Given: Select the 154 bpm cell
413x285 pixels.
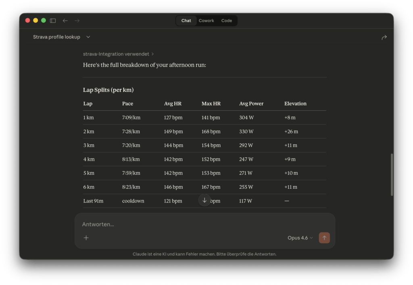Looking at the screenshot, I should [x=211, y=145].
